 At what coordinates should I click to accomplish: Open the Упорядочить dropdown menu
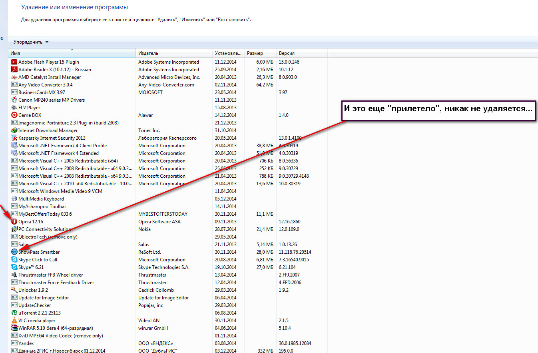31,42
